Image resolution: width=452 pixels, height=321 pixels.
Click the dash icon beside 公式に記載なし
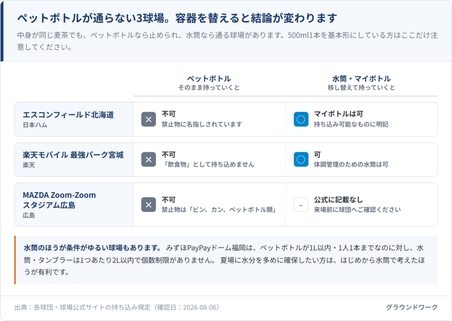point(301,204)
